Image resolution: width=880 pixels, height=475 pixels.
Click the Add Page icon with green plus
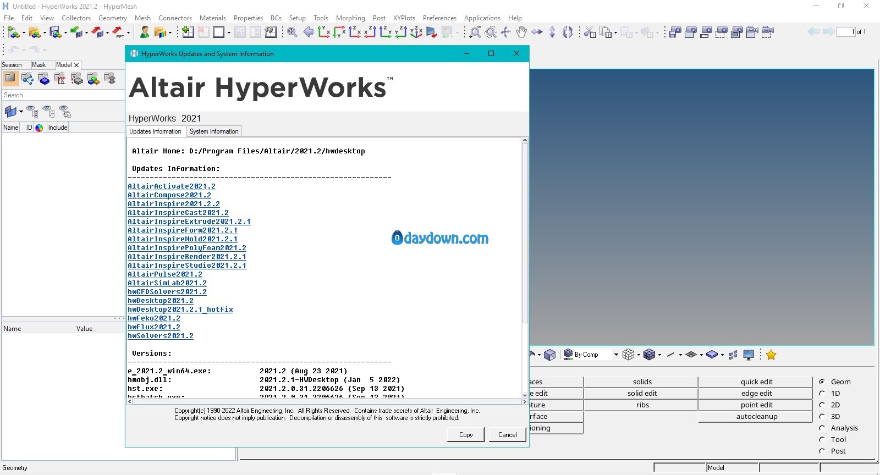tap(188, 32)
